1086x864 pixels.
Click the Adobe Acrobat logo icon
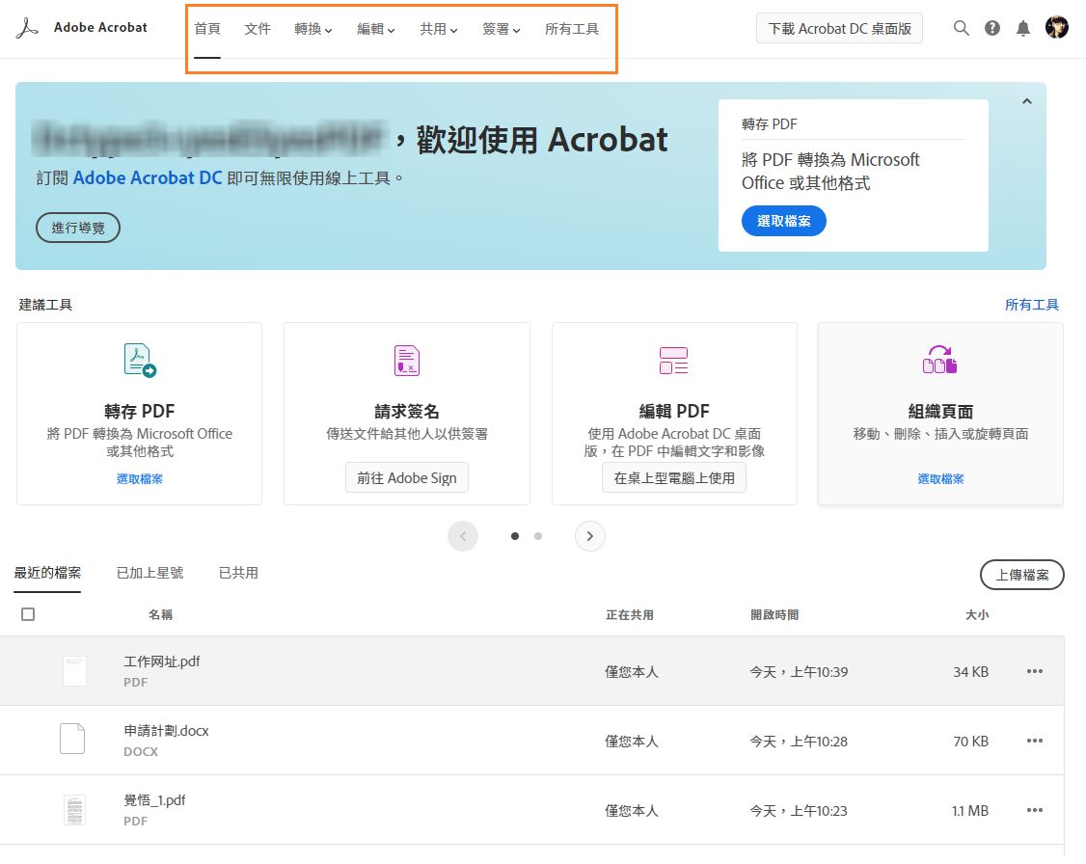click(27, 28)
